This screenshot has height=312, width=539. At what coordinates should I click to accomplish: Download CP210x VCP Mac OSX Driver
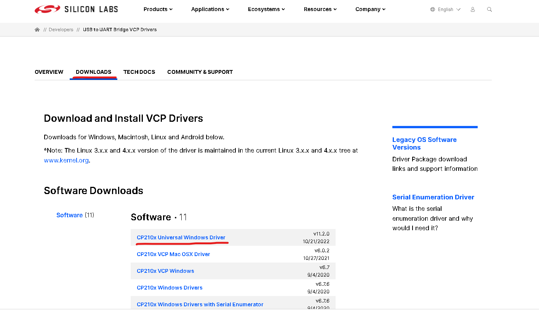pos(173,254)
